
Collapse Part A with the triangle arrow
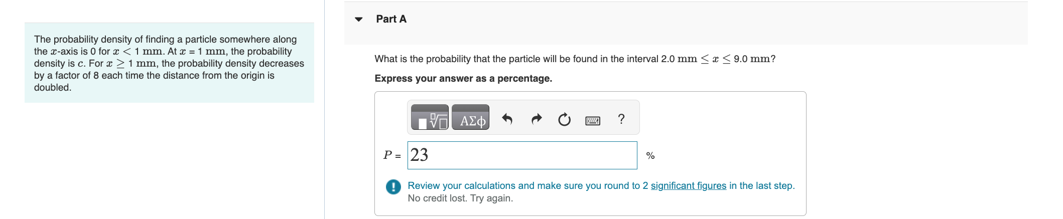pyautogui.click(x=358, y=20)
